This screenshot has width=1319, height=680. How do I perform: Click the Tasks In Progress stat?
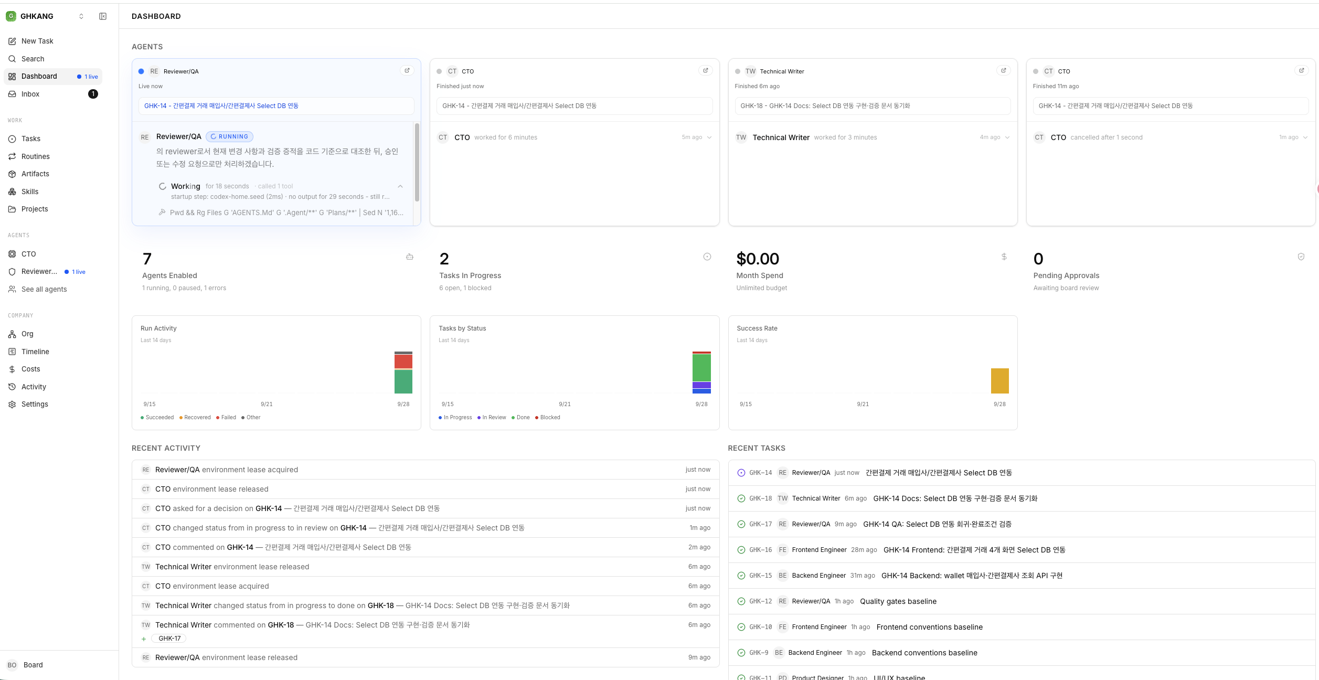coord(575,273)
